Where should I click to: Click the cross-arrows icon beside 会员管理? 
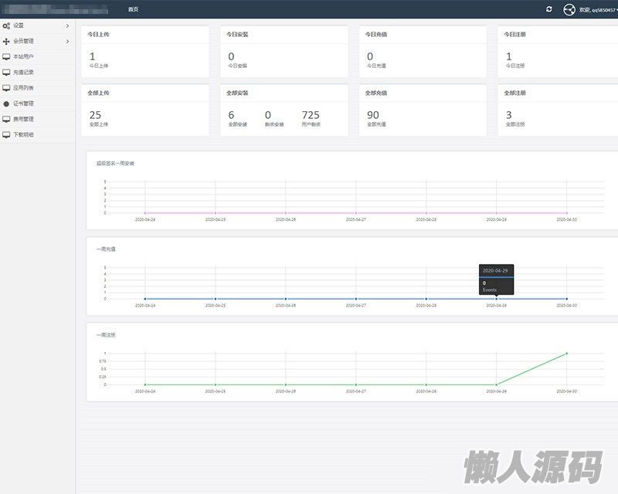coord(6,41)
